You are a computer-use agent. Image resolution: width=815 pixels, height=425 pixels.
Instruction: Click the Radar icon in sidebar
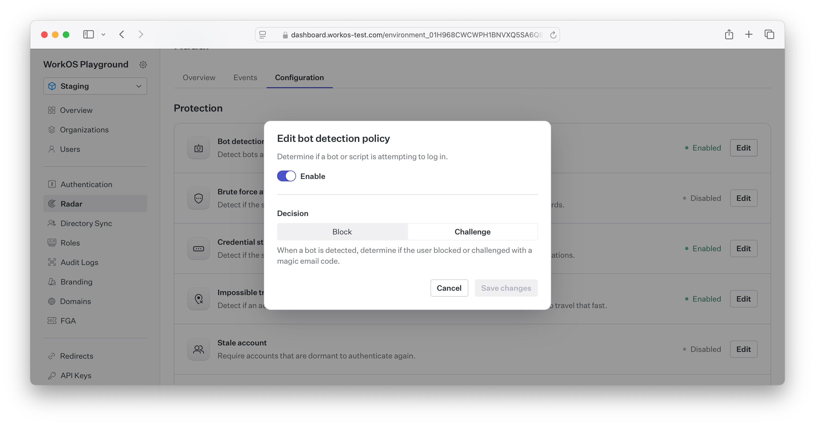pos(52,203)
